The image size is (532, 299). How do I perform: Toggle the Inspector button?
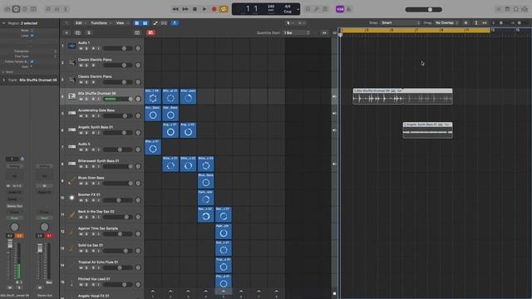pyautogui.click(x=16, y=9)
